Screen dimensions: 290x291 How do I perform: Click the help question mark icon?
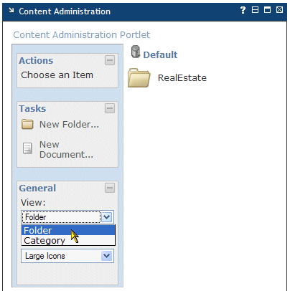243,10
